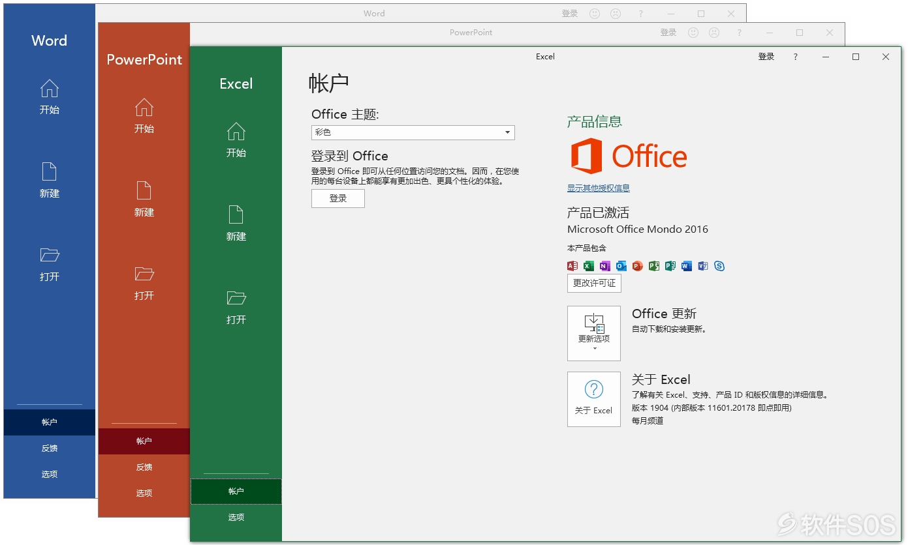Select 打开 in Word sidebar
The height and width of the screenshot is (545, 908).
tap(50, 264)
